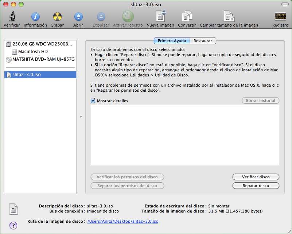292x234 pixels.
Task: Select slitaz-3.0.iso in the sidebar list
Action: tap(40, 75)
